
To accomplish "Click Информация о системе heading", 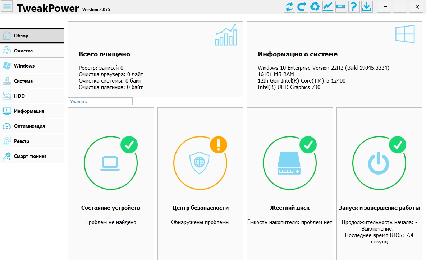I will coord(298,54).
